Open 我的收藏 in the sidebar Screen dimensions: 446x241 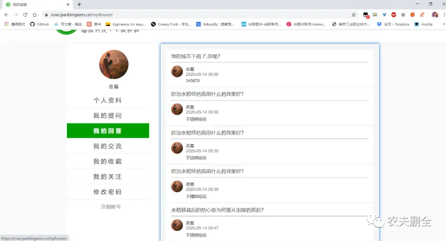[108, 161]
